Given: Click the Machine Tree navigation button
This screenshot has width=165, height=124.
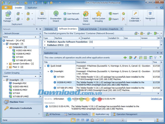Looking at the screenshot, I should (22, 102).
